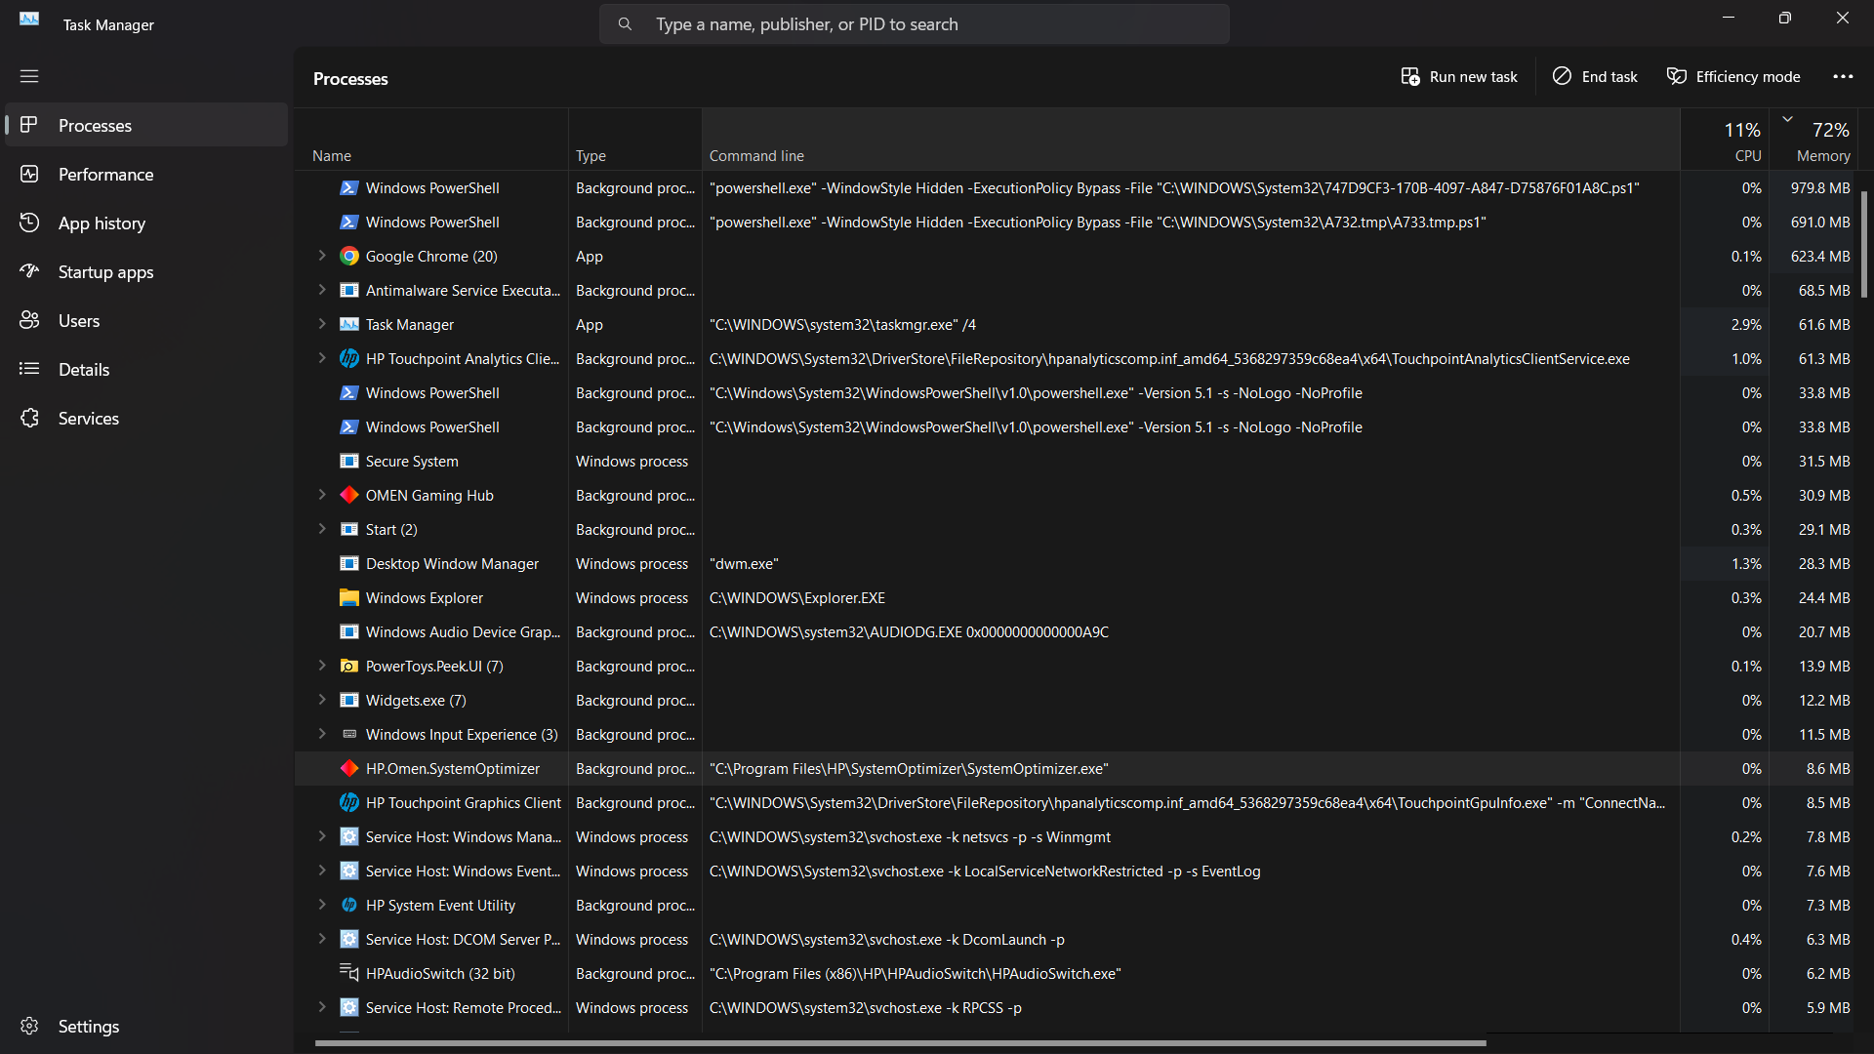
Task: Expand the Google Chrome (20) process group
Action: 322,256
